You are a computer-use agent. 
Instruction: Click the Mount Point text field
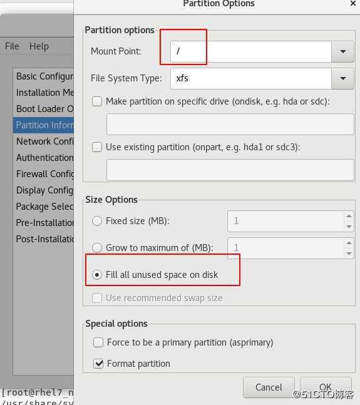click(x=251, y=52)
